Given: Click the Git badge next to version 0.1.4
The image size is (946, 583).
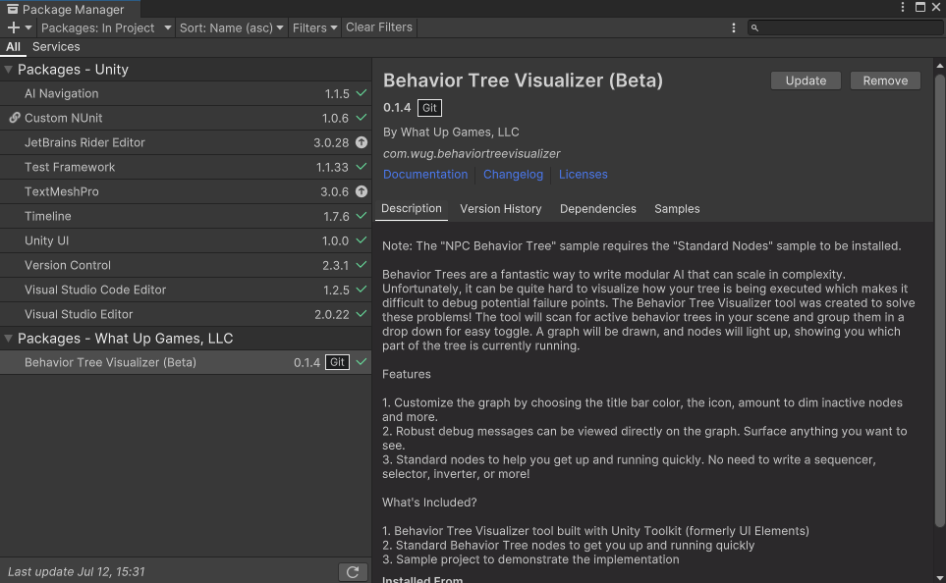Looking at the screenshot, I should 429,108.
